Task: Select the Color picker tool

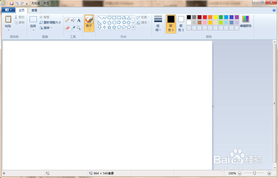Action: (73, 27)
